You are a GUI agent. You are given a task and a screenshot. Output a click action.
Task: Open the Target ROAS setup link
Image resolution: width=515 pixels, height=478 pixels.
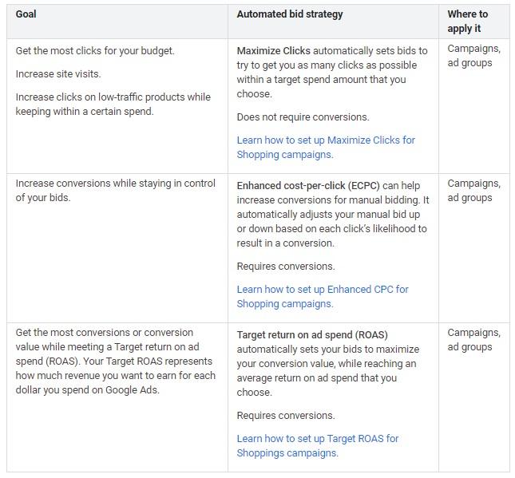[x=318, y=445]
